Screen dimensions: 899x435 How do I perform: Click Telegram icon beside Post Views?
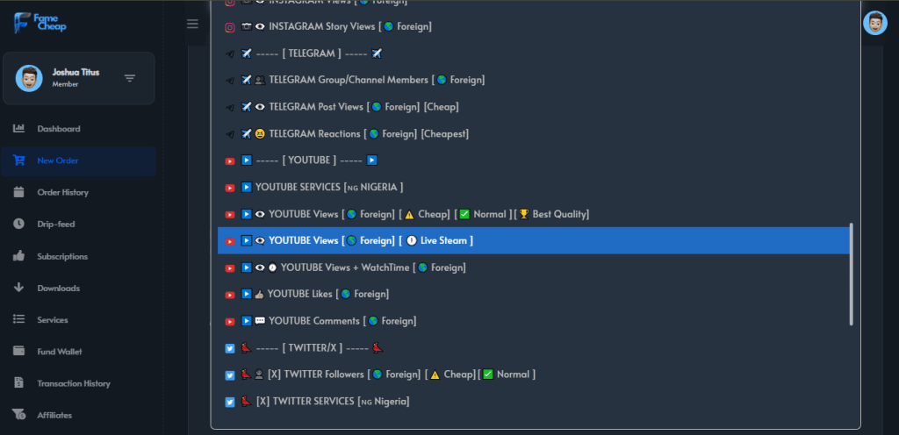(230, 108)
